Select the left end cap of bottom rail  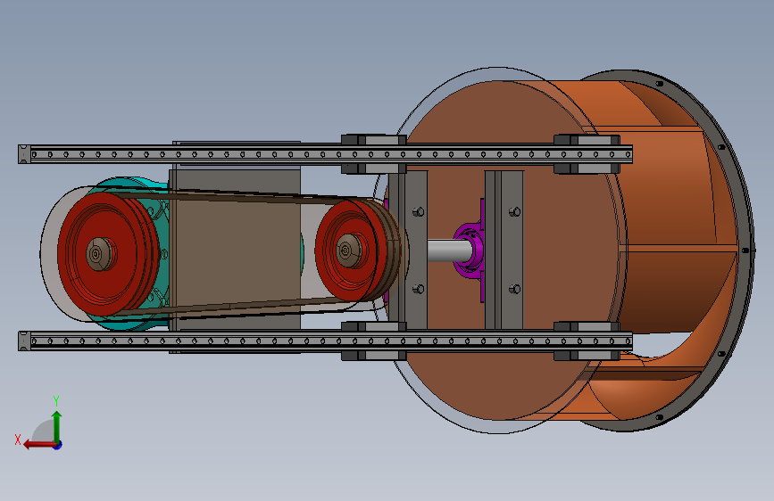click(24, 341)
